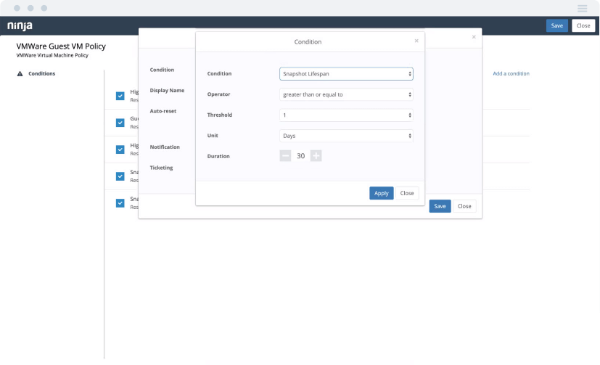Close the Condition dialog with the X icon
Viewport: 600px width, 365px height.
416,41
